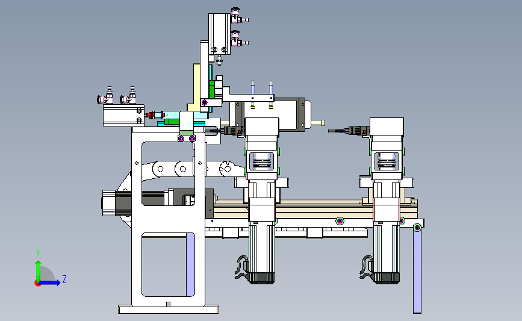Pick the yellow L-shaped bracket on the column

coord(196,89)
